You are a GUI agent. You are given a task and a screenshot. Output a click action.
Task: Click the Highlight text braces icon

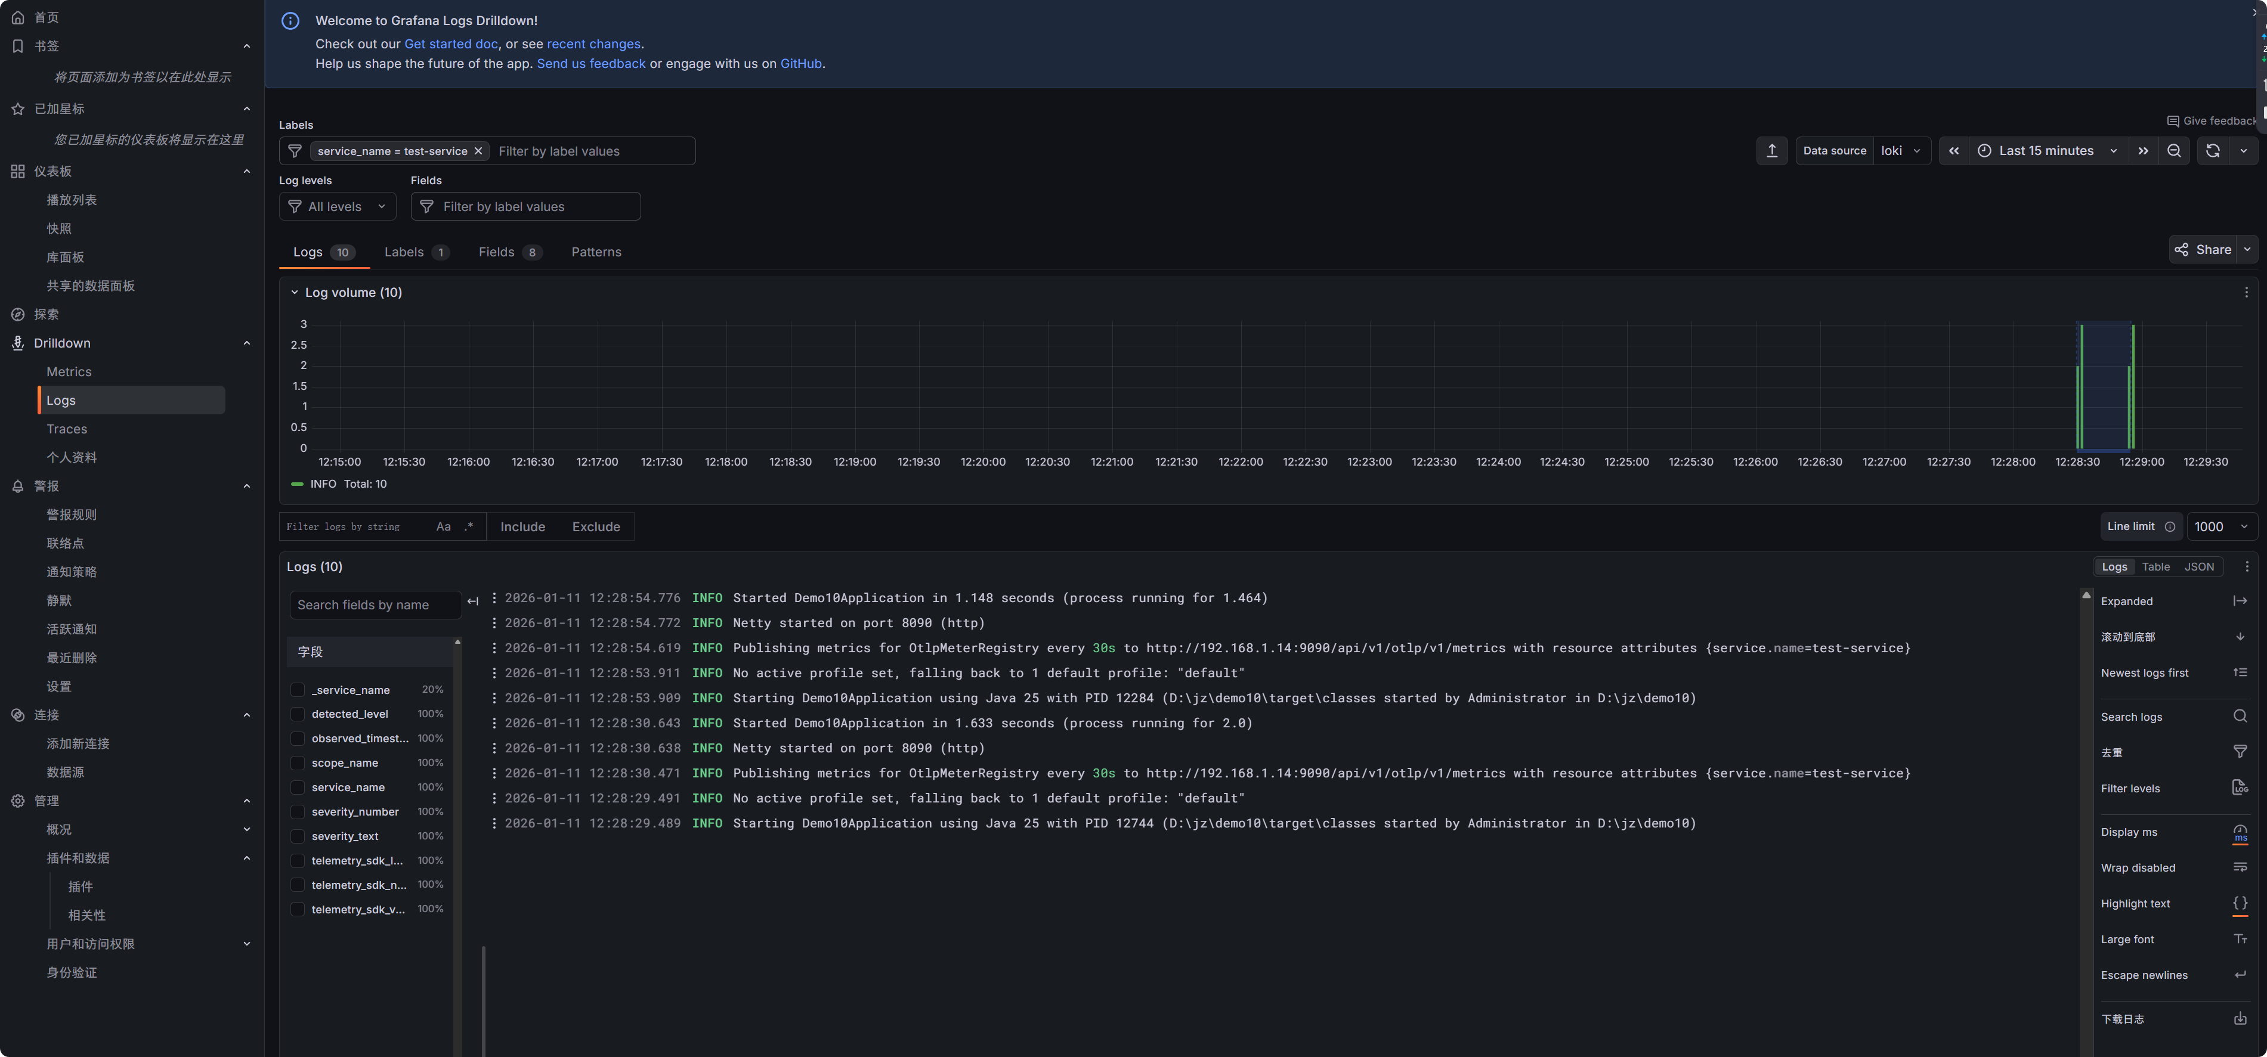coord(2240,903)
